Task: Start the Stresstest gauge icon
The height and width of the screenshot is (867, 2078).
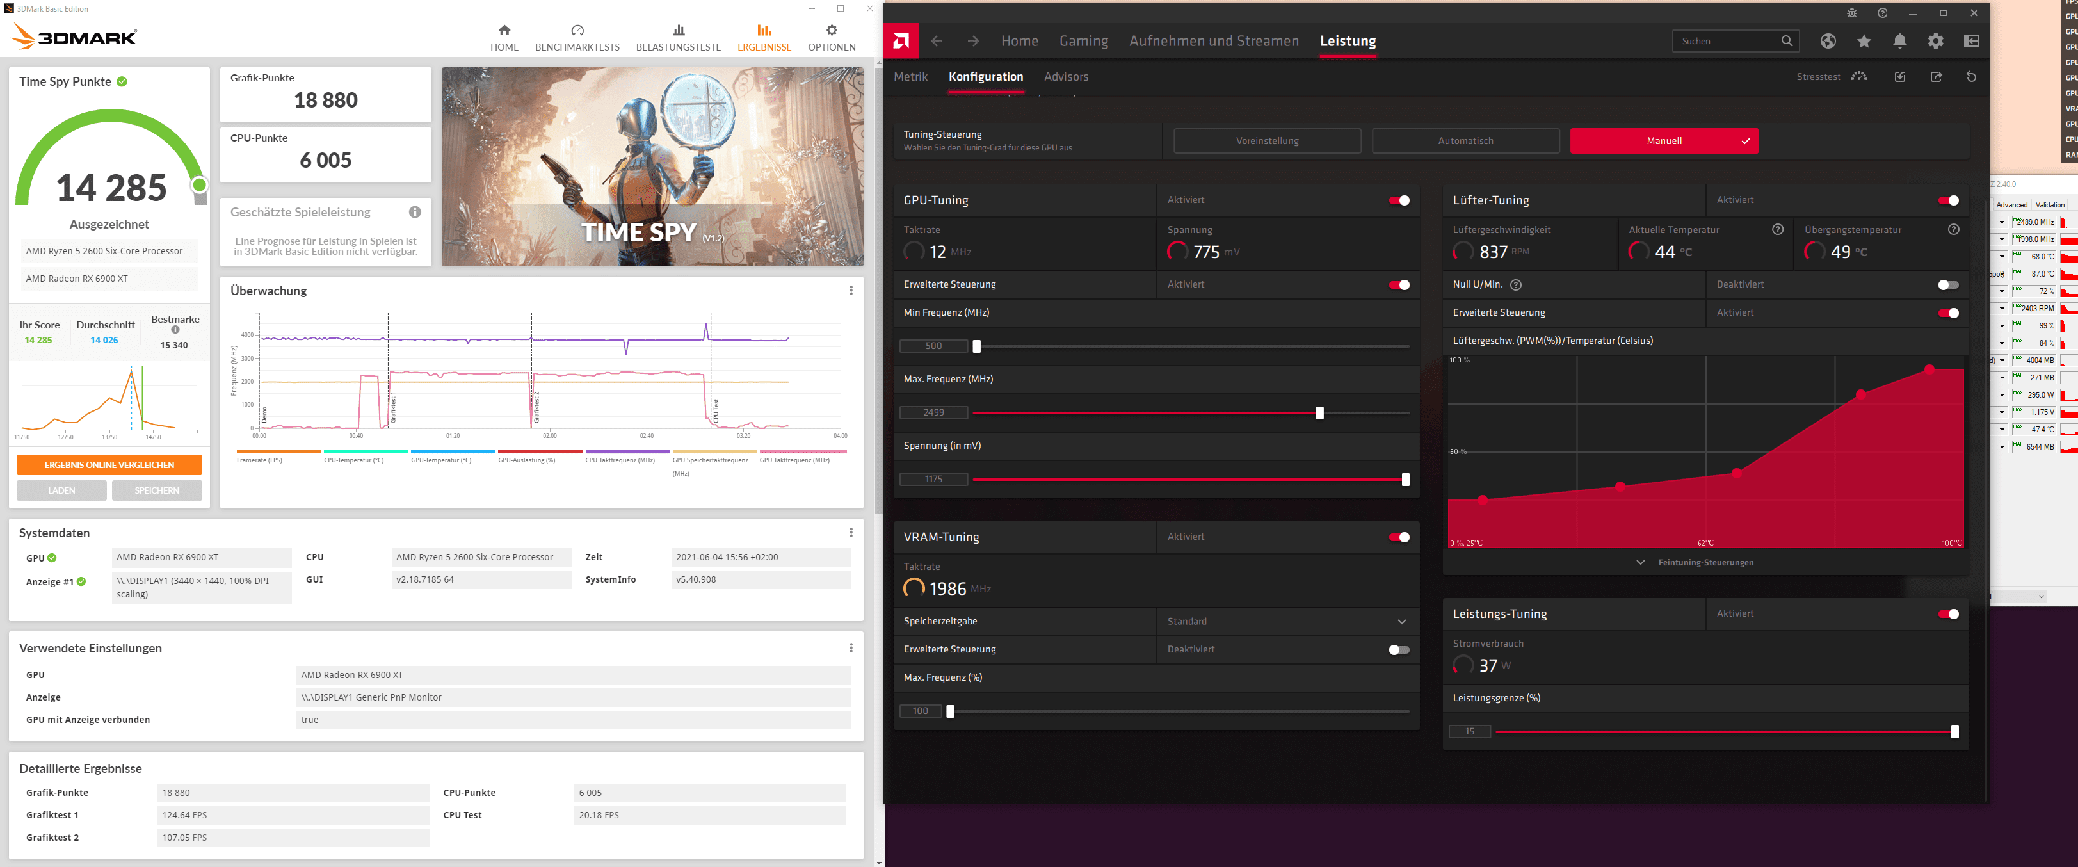Action: tap(1860, 77)
